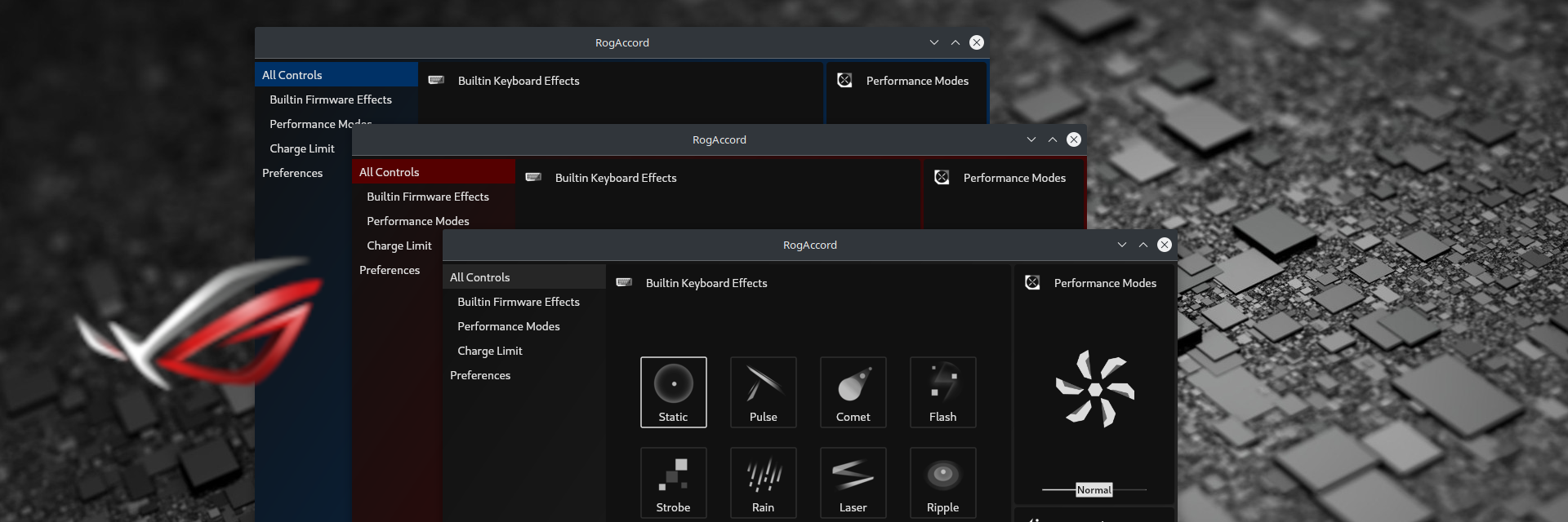This screenshot has width=1568, height=522.
Task: Select the Strobe keyboard effect
Action: point(673,483)
